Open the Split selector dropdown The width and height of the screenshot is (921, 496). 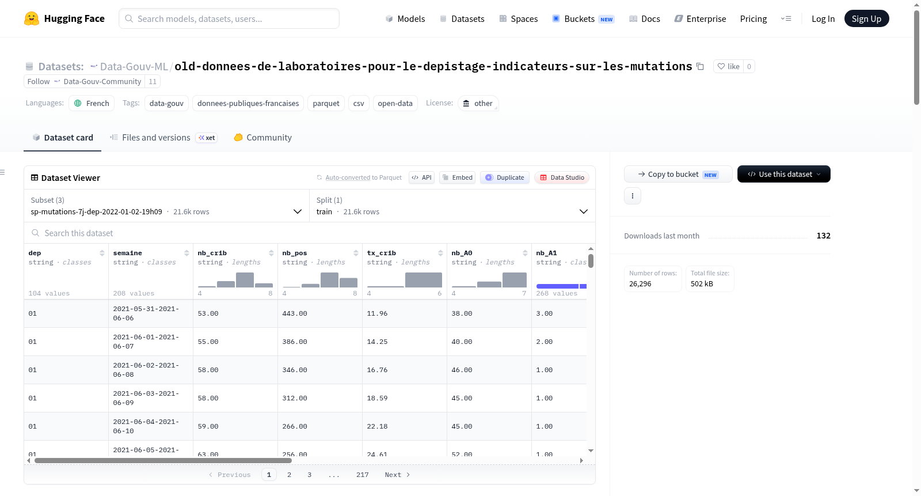click(452, 206)
